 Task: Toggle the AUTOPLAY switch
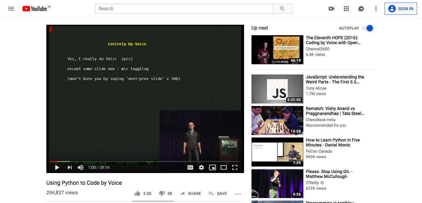(x=368, y=28)
